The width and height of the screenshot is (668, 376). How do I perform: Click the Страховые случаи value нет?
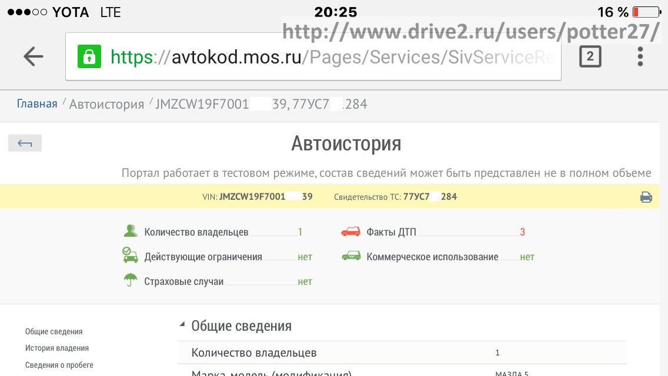tap(305, 281)
